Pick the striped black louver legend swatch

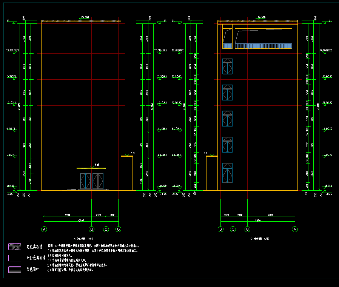[15, 270]
